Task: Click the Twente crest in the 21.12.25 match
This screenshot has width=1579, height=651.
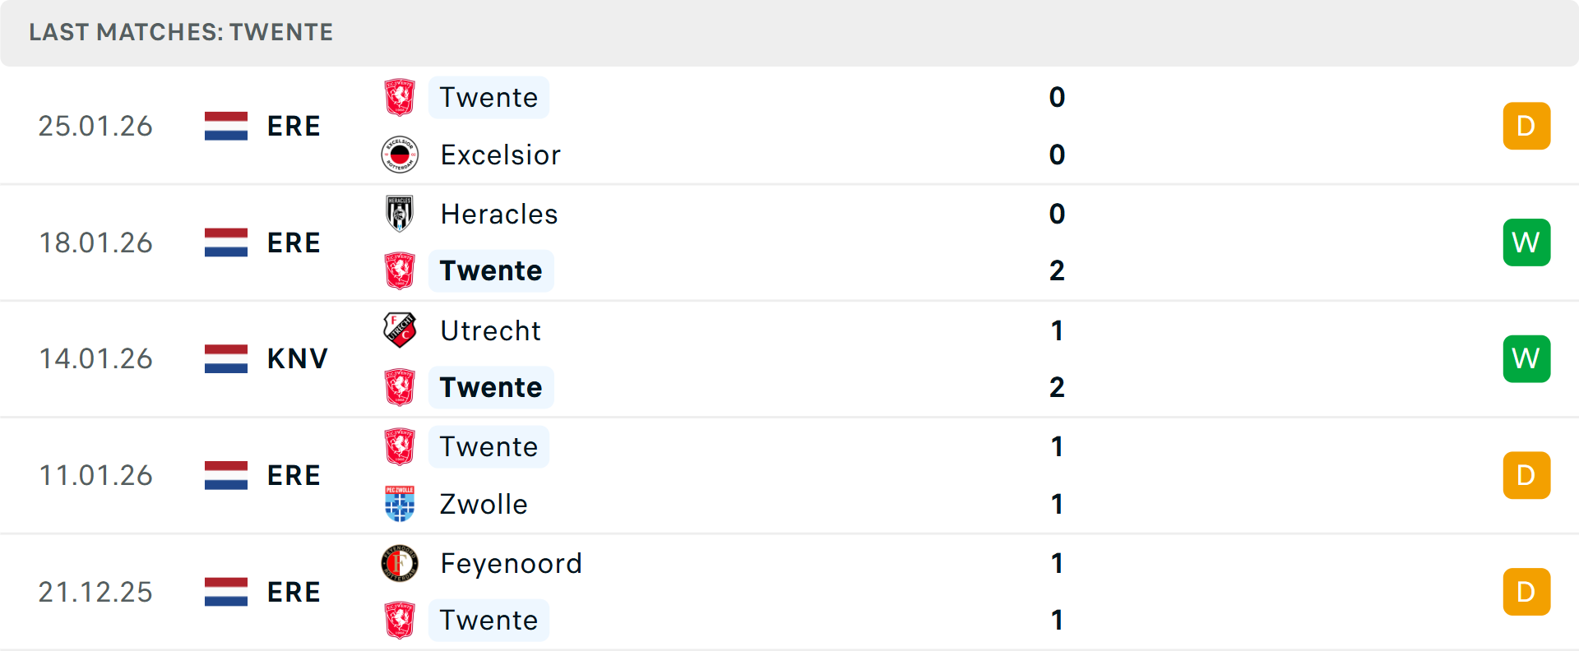Action: coord(400,621)
